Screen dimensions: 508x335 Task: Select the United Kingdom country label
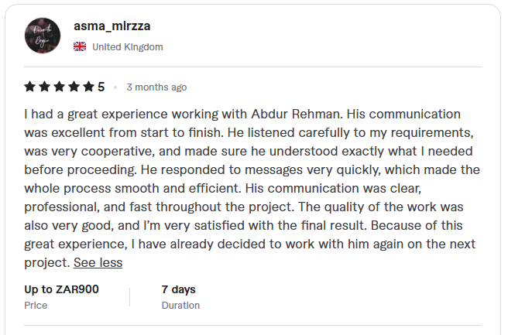pos(128,47)
